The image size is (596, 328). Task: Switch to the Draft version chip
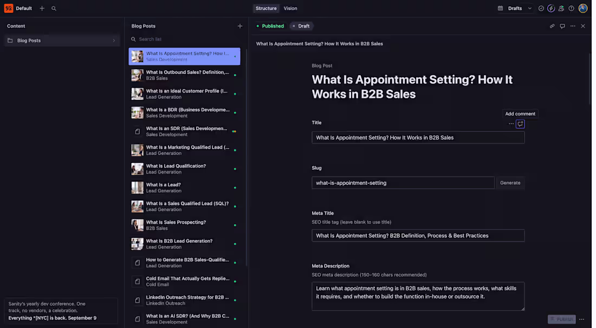(x=301, y=26)
